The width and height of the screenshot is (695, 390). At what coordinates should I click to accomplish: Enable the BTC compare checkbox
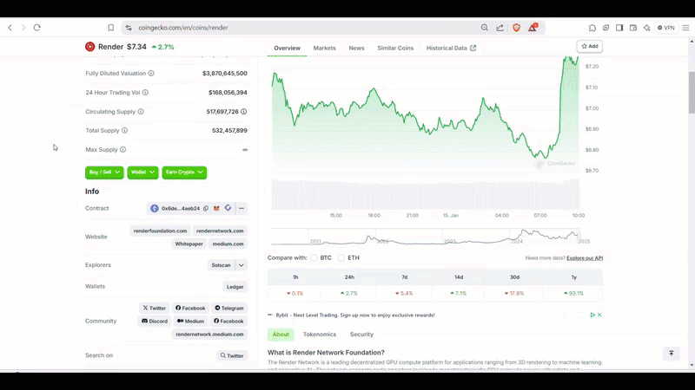[x=314, y=257]
